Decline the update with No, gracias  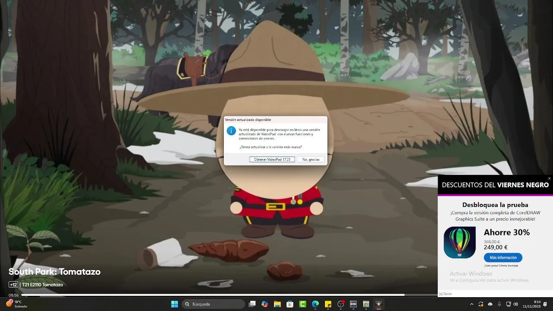[x=311, y=159]
